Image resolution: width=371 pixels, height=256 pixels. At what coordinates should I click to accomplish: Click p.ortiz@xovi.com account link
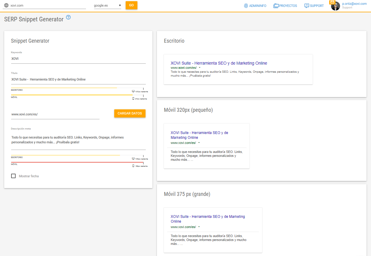pos(354,4)
